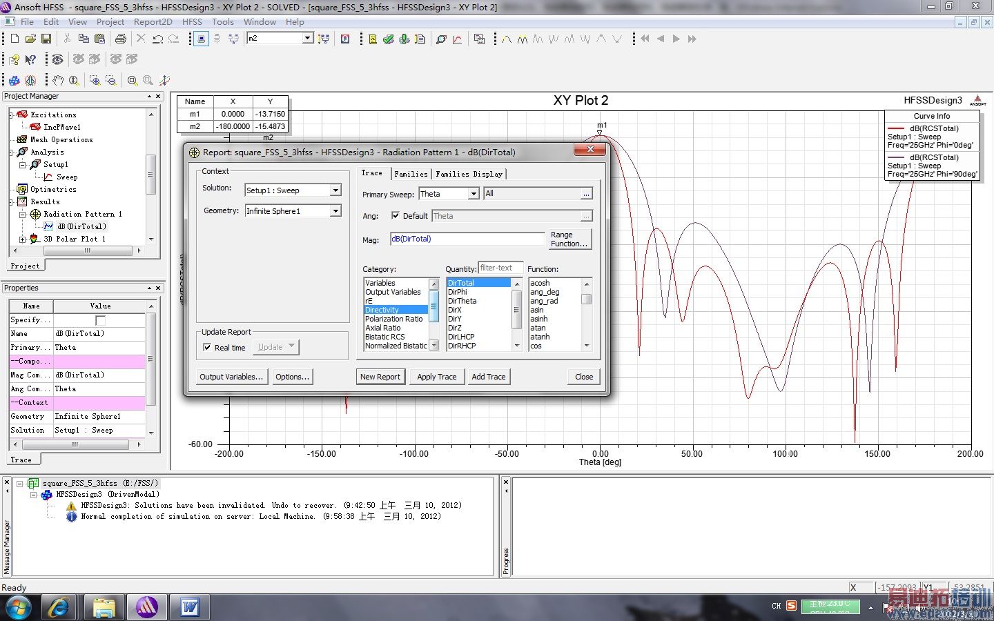Click the Apply Trace button

436,377
